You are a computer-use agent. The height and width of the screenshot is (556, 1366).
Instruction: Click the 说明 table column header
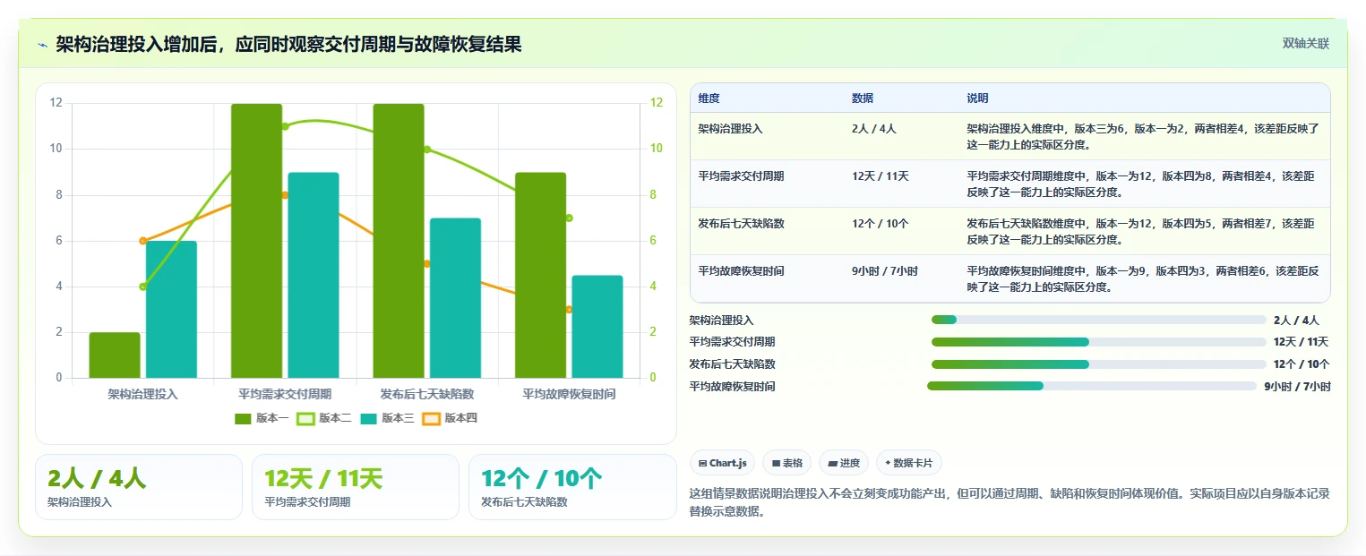click(977, 98)
